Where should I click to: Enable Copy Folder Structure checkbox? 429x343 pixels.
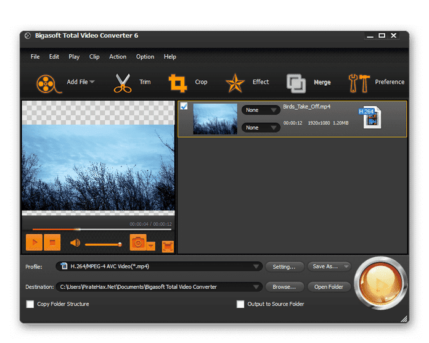[30, 304]
